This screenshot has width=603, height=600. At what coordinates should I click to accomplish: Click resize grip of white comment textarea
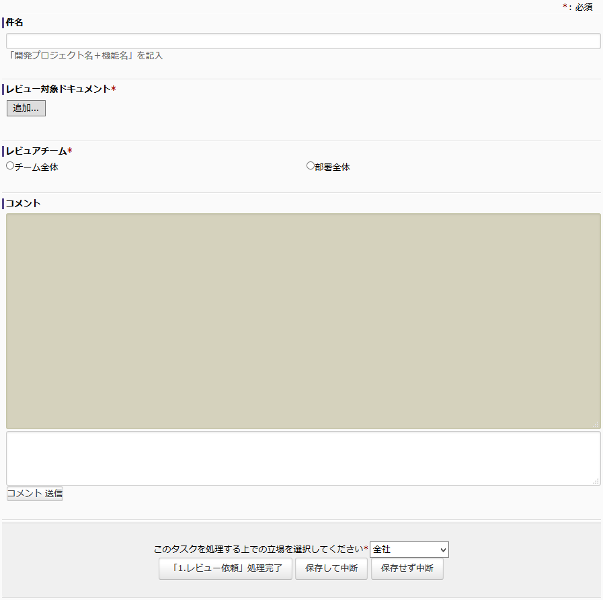pyautogui.click(x=596, y=481)
